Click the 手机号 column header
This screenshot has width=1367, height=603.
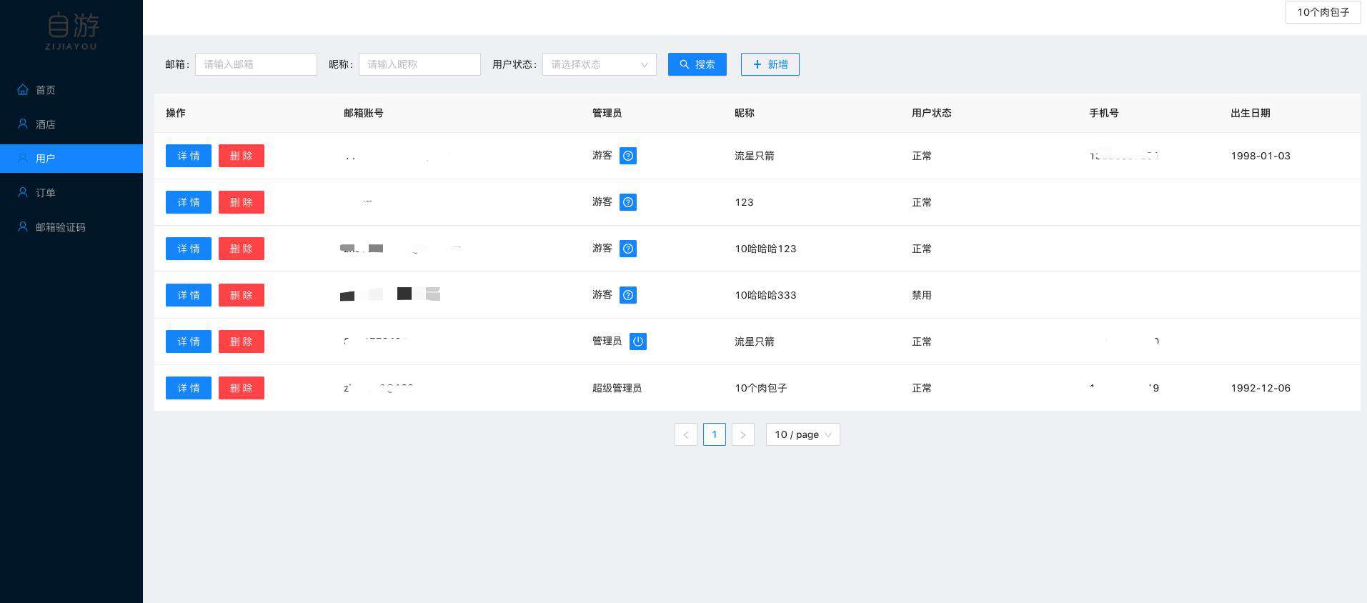(1104, 113)
